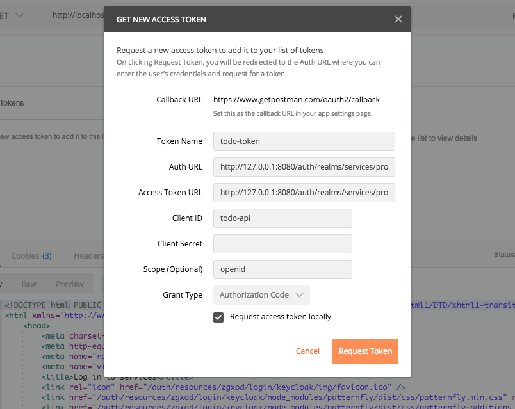Select the Preview response view
This screenshot has width=515, height=409.
pos(70,284)
